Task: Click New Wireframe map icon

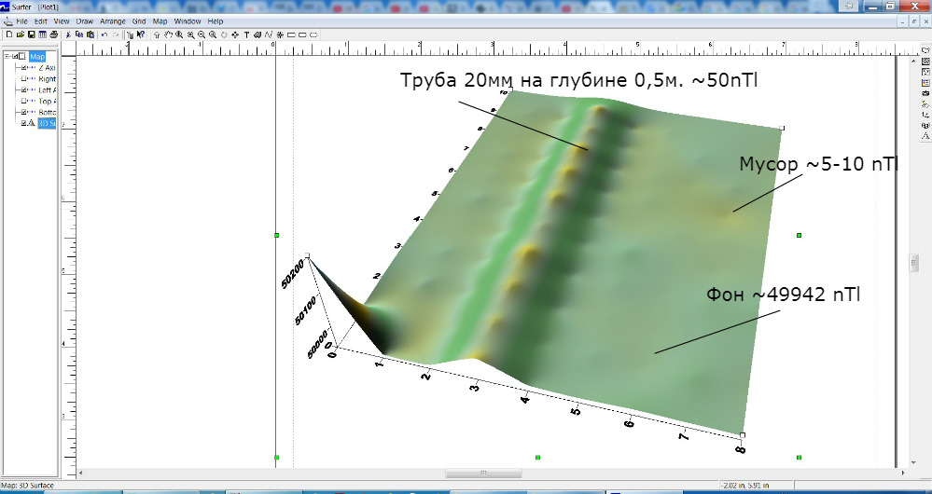Action: click(925, 125)
